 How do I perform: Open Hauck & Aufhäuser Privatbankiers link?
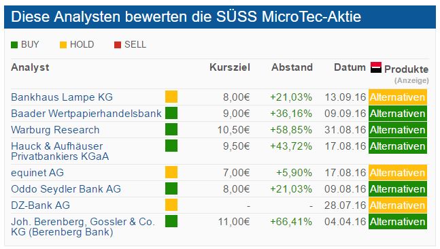click(60, 151)
